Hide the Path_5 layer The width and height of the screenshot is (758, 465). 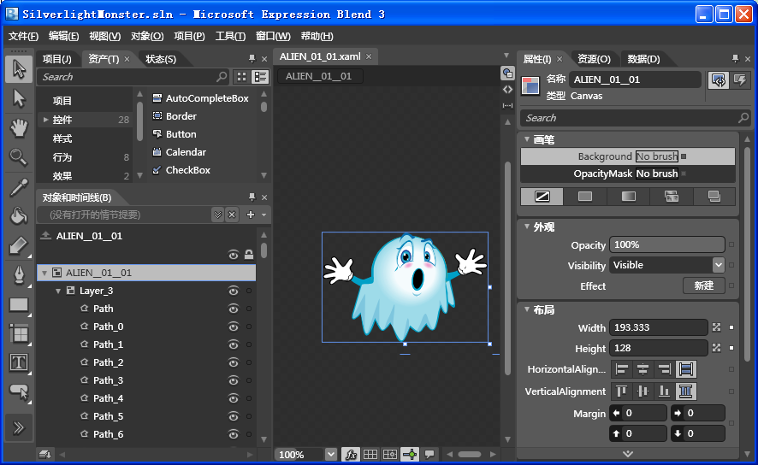point(234,416)
